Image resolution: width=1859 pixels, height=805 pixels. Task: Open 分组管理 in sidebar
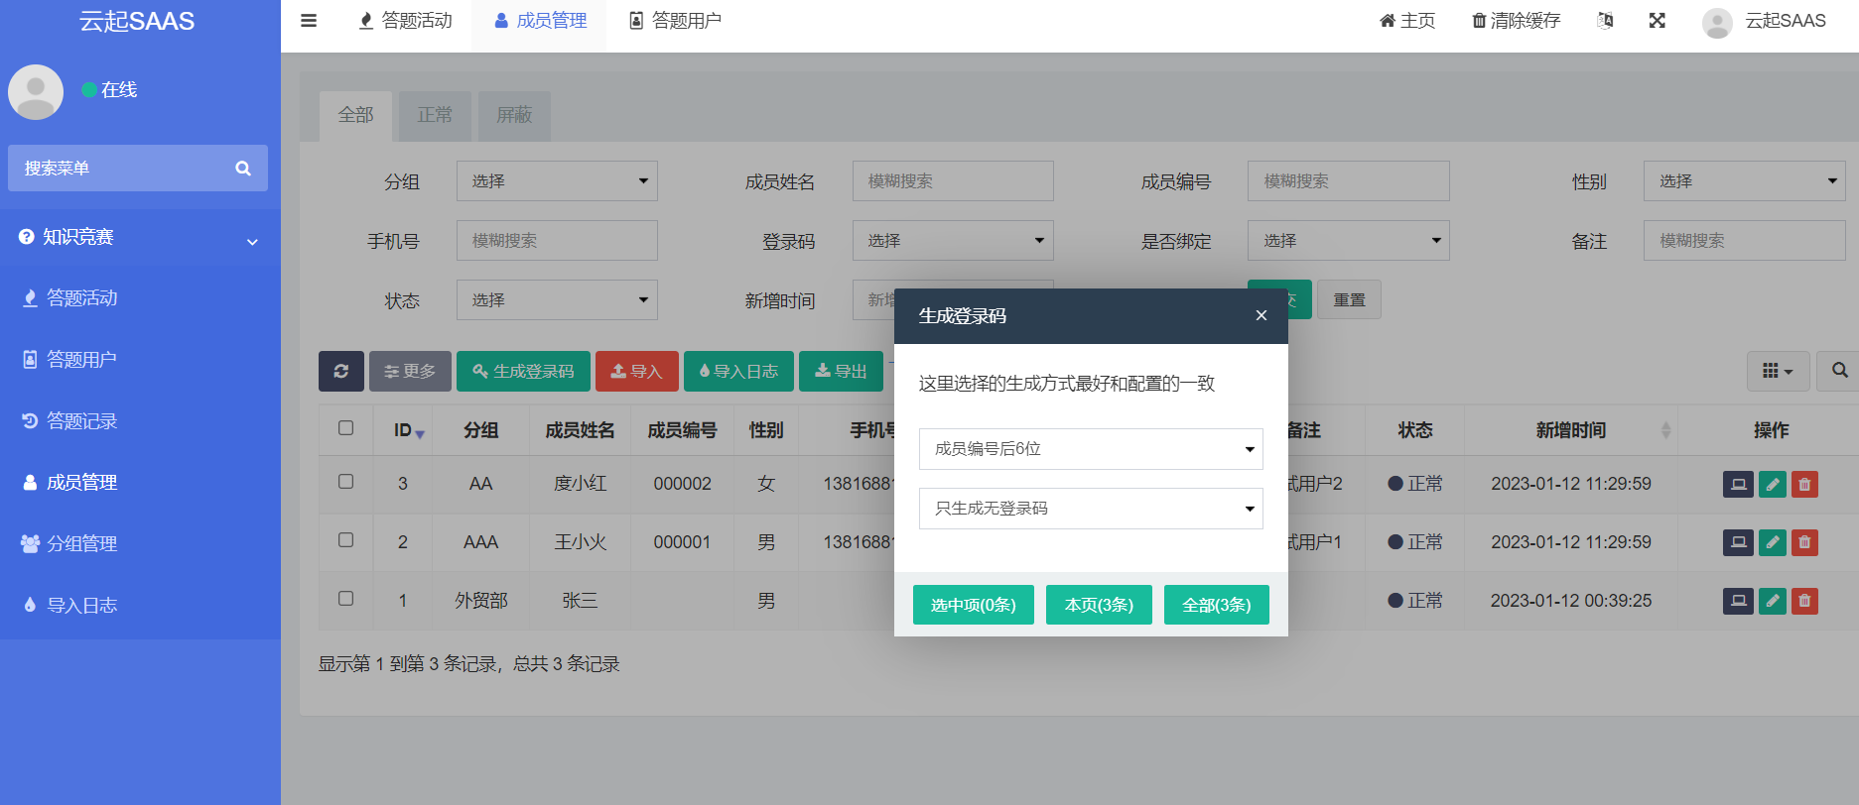tap(140, 544)
